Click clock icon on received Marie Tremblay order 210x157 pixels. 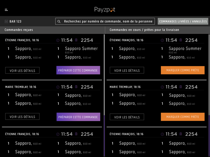point(58,87)
